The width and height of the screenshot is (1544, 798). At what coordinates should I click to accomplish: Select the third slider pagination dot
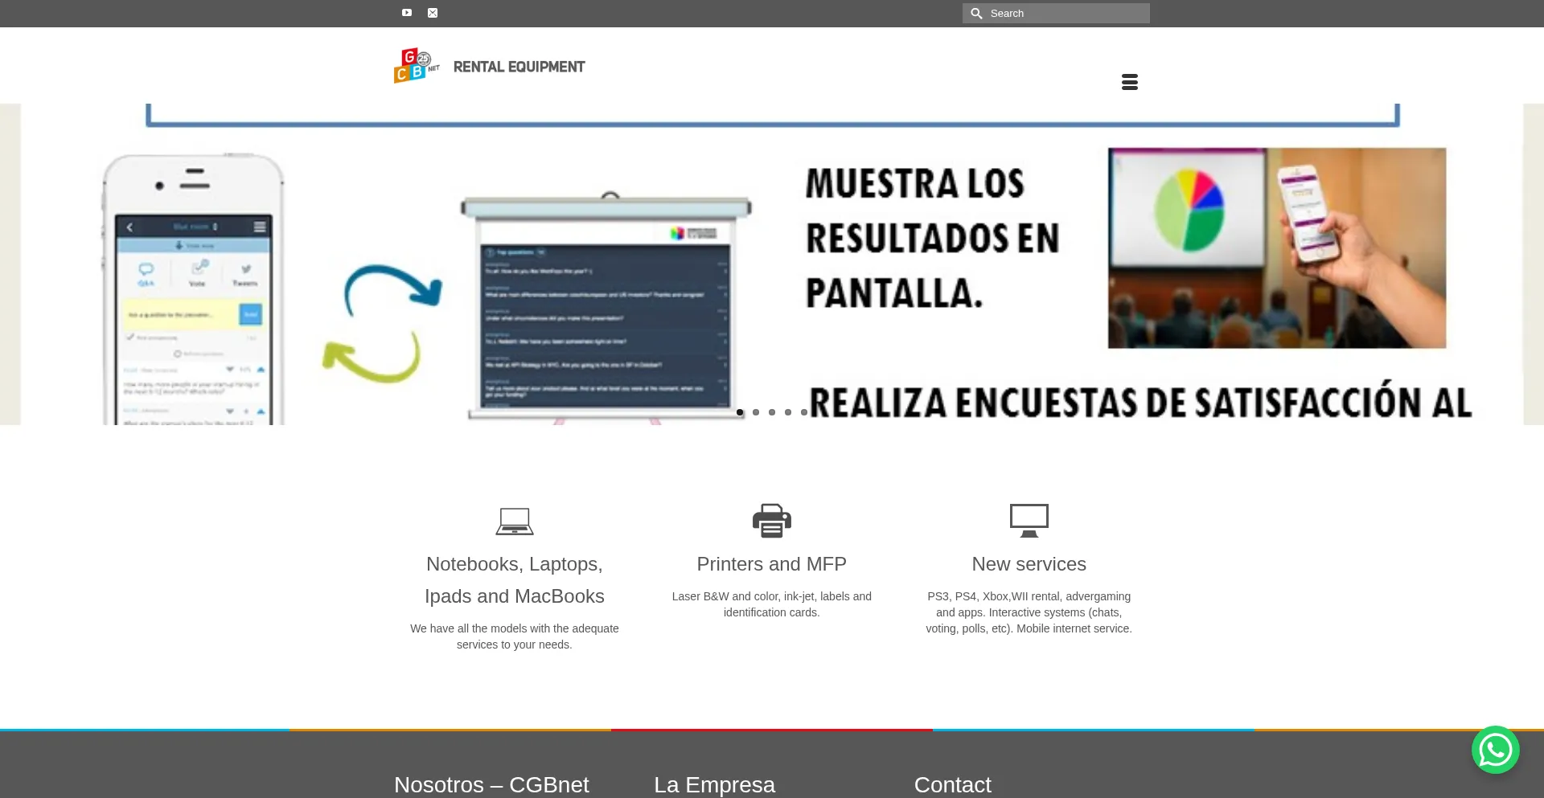(x=772, y=412)
